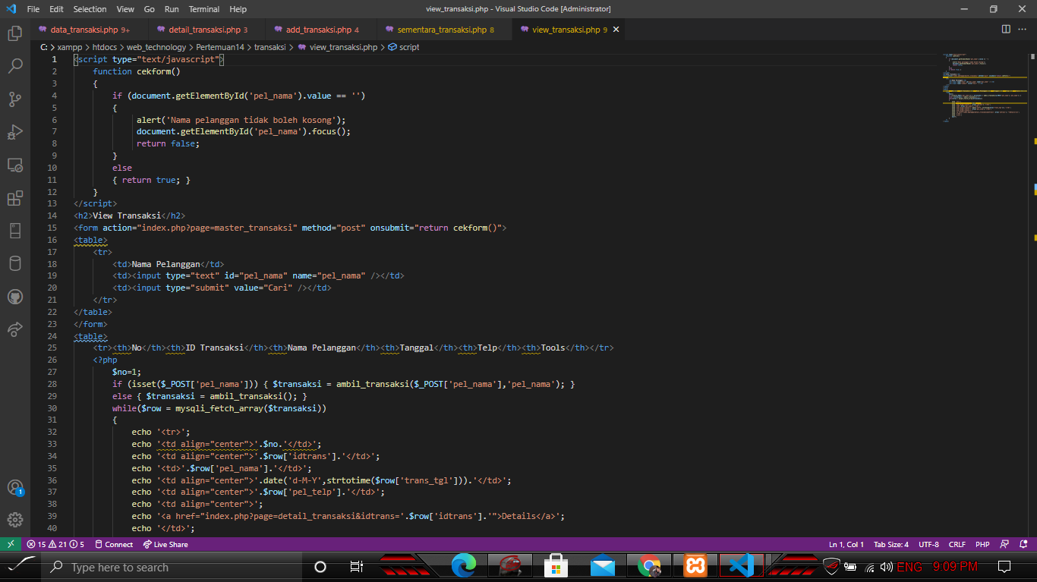Click Connect in the status bar

(x=114, y=544)
